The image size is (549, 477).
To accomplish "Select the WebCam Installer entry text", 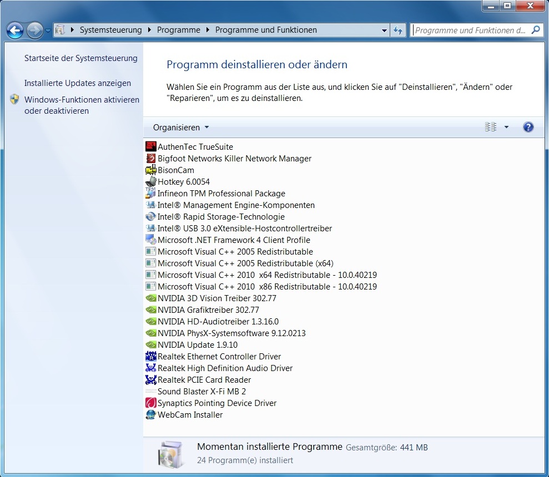I will tap(190, 414).
